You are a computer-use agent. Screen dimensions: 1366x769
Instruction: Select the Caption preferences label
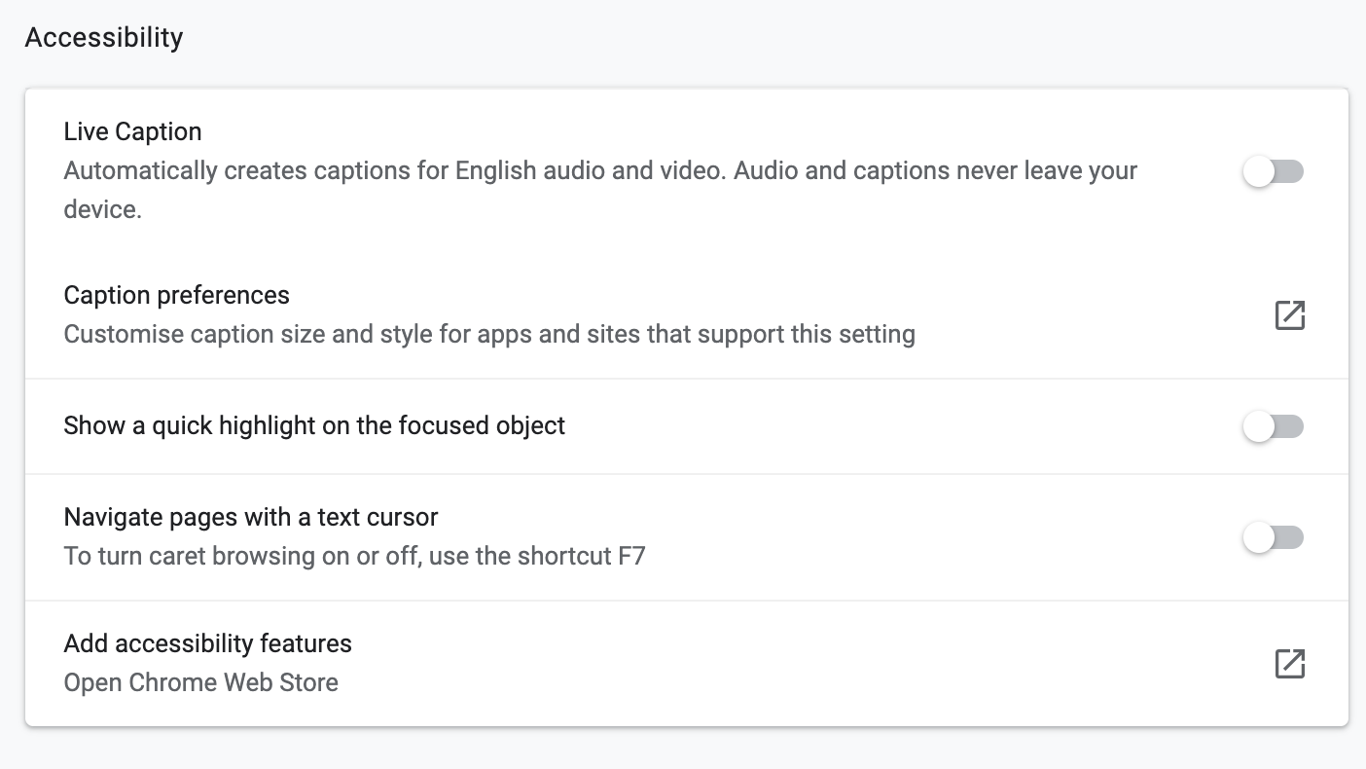click(x=176, y=295)
